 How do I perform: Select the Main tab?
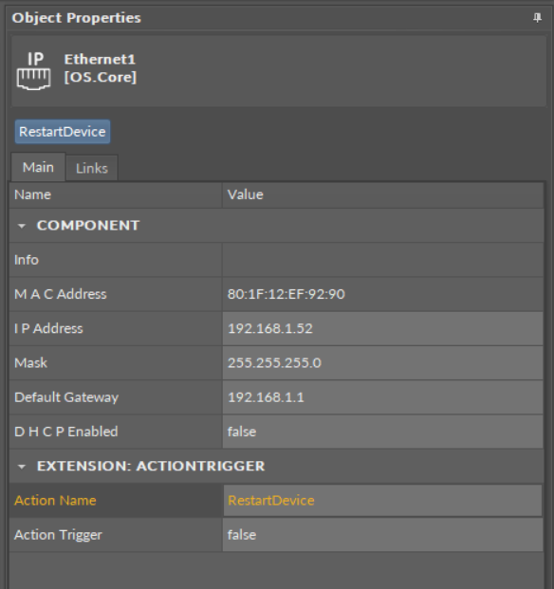(38, 167)
